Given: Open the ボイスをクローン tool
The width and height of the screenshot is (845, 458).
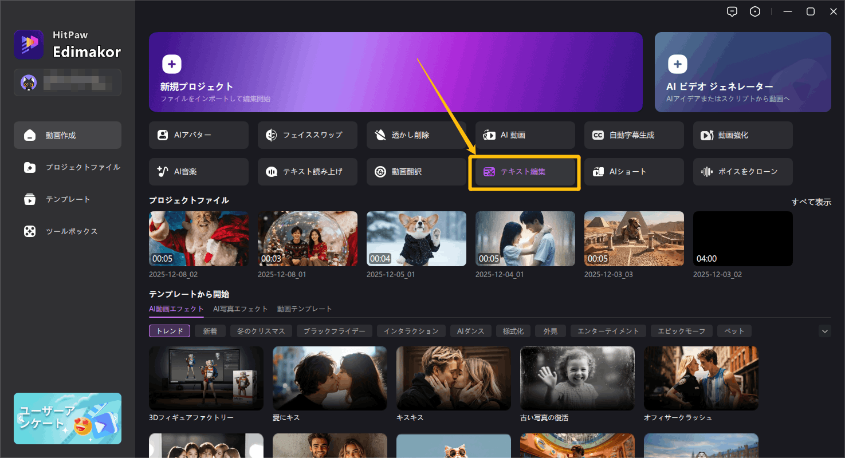Looking at the screenshot, I should click(742, 172).
